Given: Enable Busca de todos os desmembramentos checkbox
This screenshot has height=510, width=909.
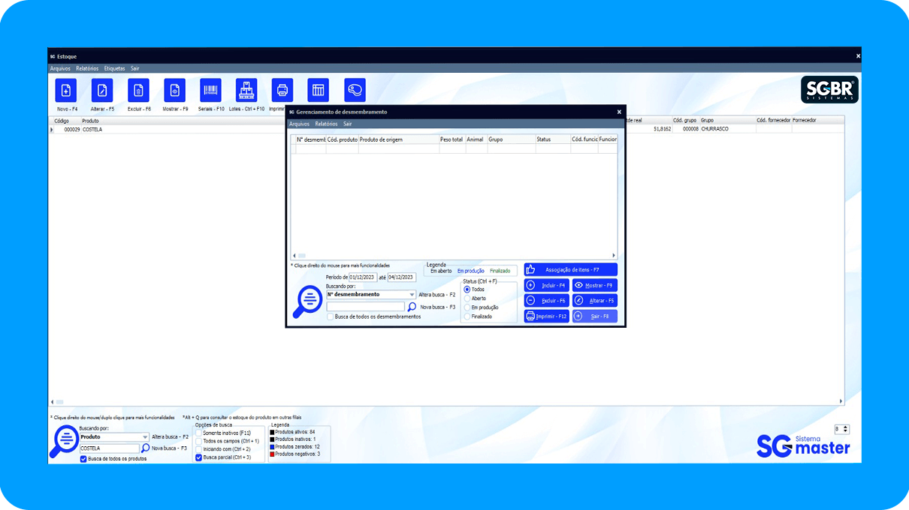Looking at the screenshot, I should tap(331, 317).
